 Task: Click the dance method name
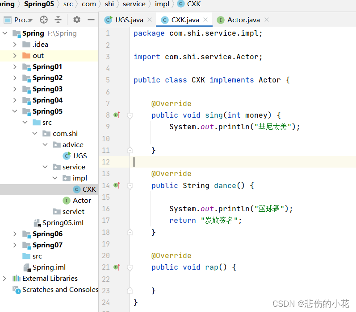click(x=225, y=185)
